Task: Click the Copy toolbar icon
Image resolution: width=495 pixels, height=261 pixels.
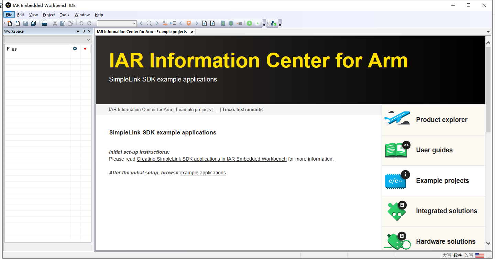Action: [x=63, y=23]
